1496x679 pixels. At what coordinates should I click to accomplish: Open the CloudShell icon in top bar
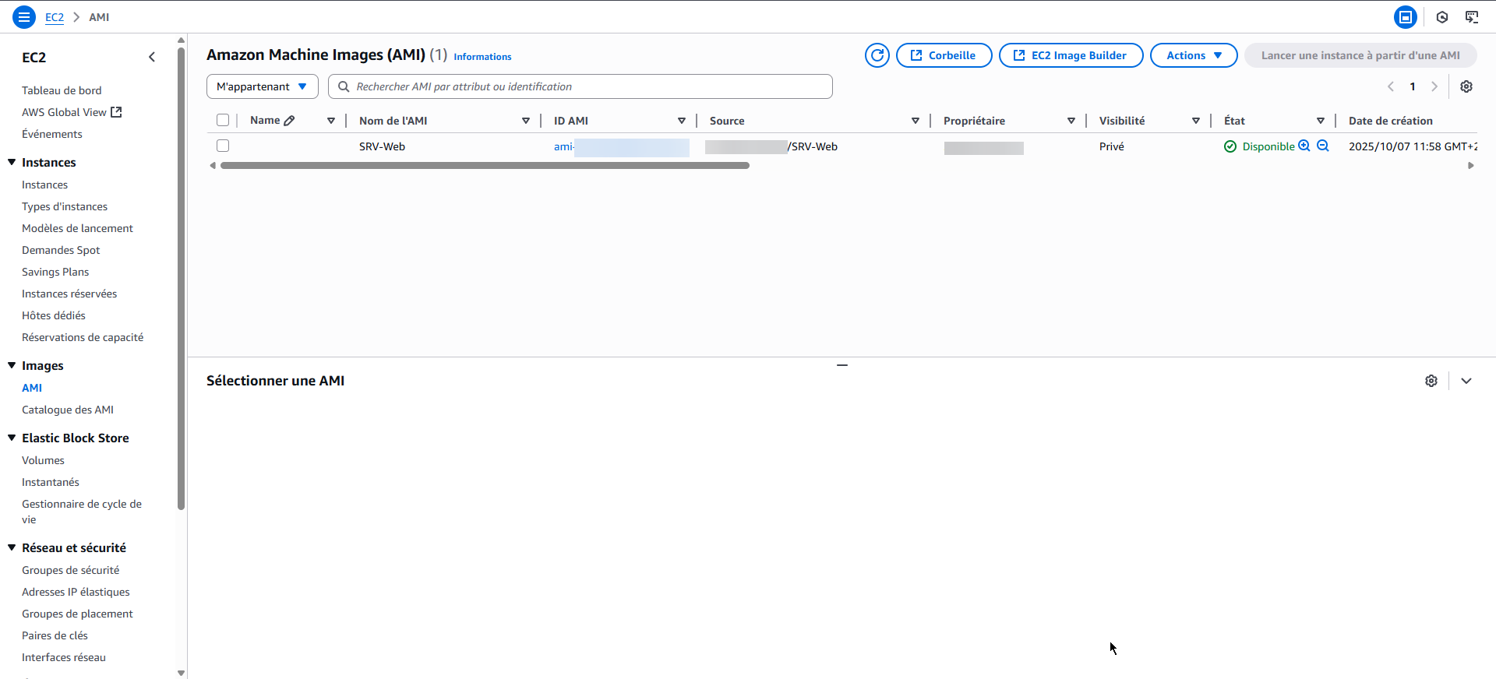coord(1406,17)
